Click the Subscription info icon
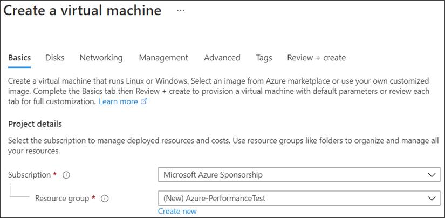445x218 pixels. [66, 175]
